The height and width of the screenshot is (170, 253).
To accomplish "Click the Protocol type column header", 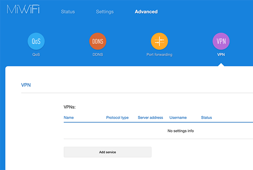I will click(x=117, y=117).
